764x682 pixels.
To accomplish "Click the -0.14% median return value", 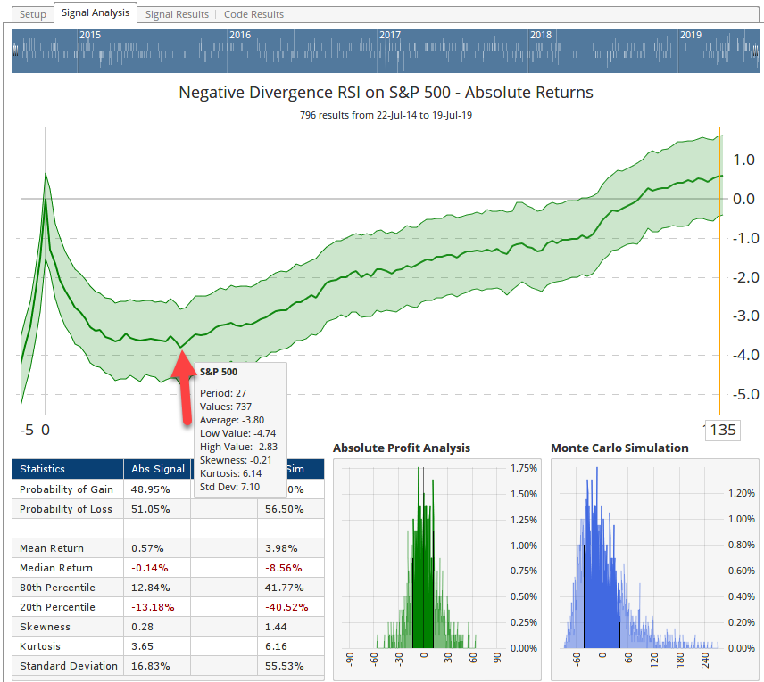I will (x=150, y=568).
